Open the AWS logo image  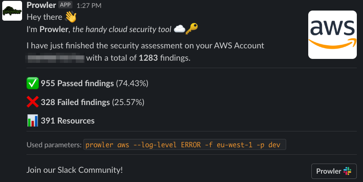coord(332,34)
